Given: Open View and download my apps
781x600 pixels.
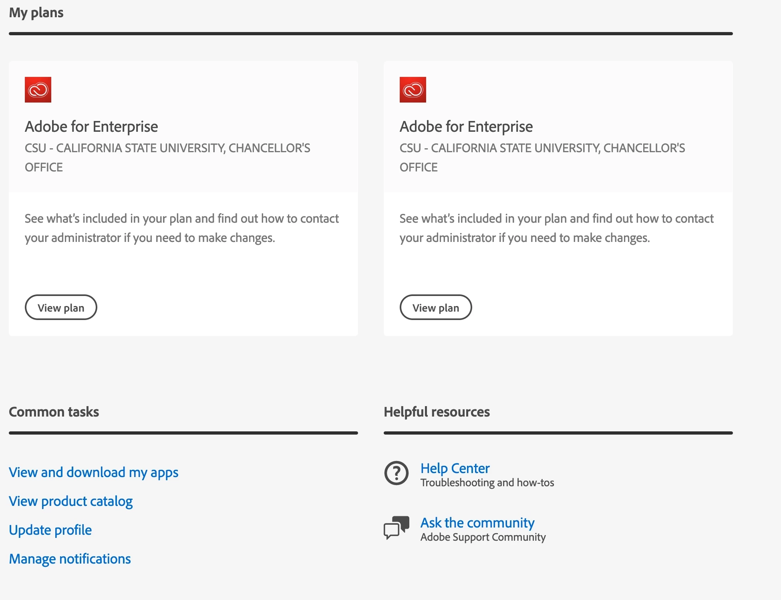Looking at the screenshot, I should 94,472.
